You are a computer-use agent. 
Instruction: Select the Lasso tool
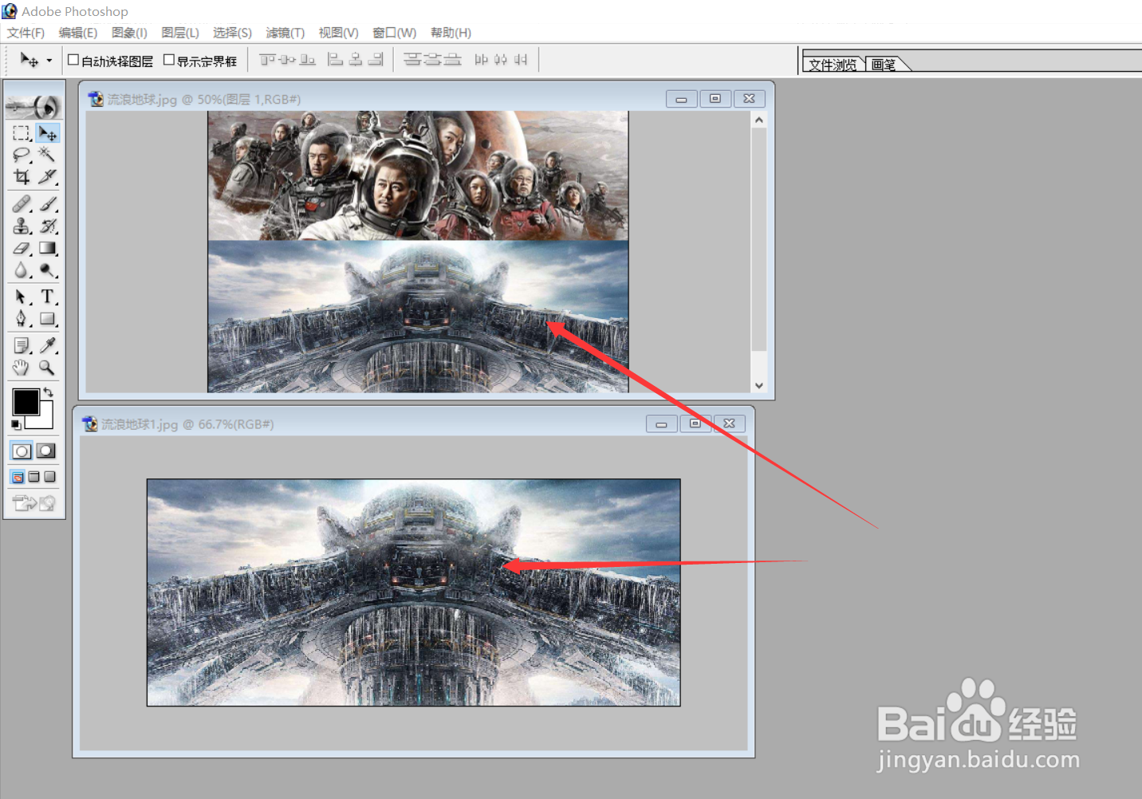click(22, 155)
